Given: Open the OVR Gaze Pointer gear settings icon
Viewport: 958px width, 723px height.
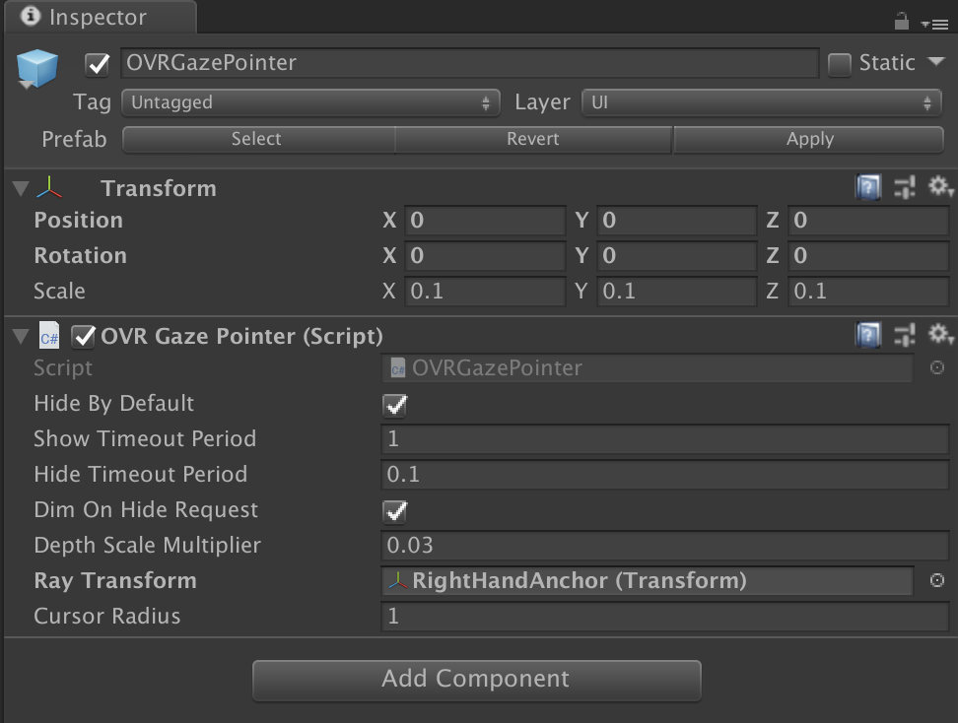Looking at the screenshot, I should pos(937,336).
